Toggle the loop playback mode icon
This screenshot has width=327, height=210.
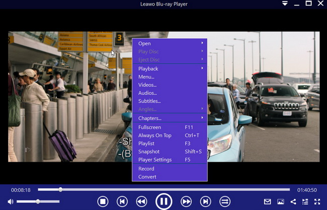pos(224,201)
